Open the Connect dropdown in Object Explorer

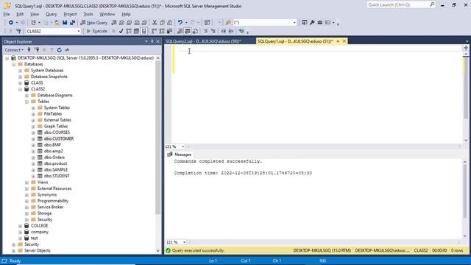[x=14, y=50]
